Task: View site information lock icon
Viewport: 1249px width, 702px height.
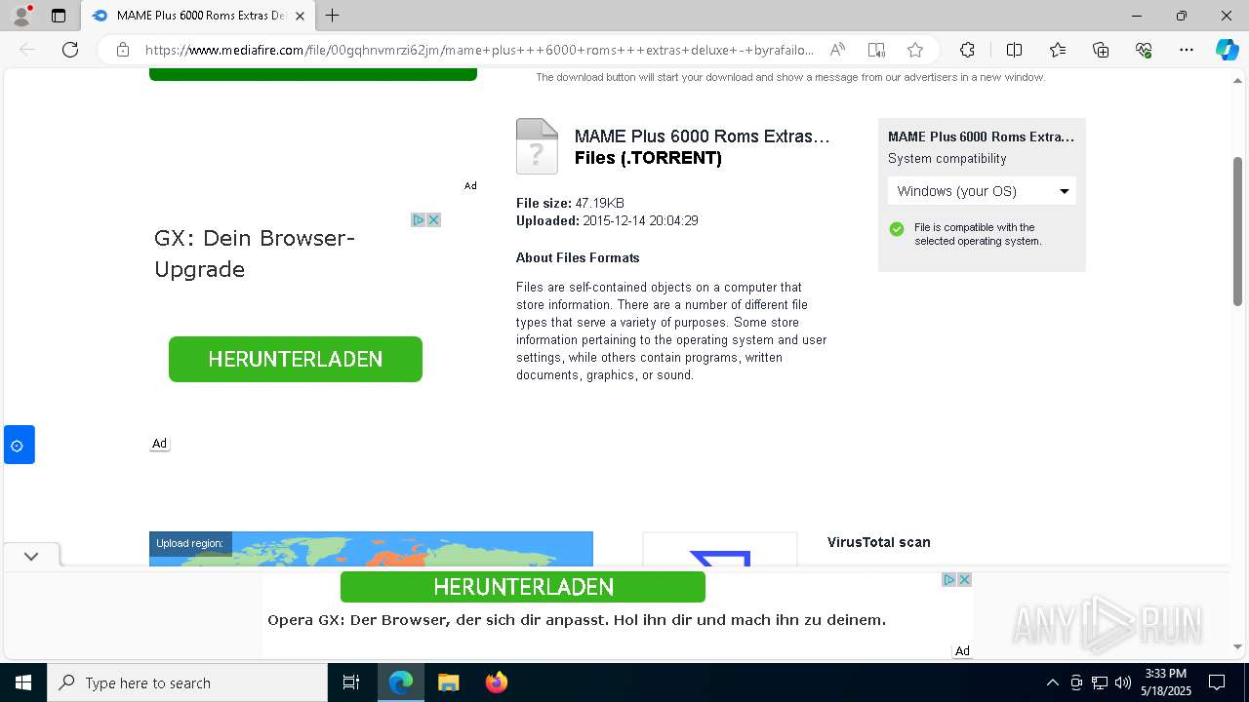Action: pos(122,50)
